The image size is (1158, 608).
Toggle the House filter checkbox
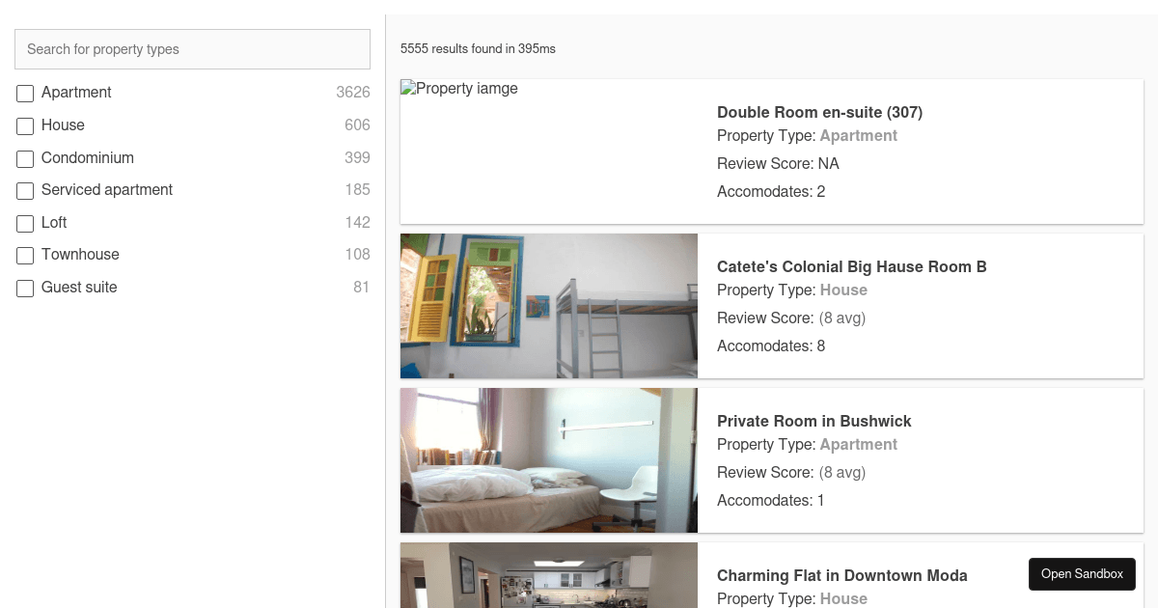pos(25,126)
